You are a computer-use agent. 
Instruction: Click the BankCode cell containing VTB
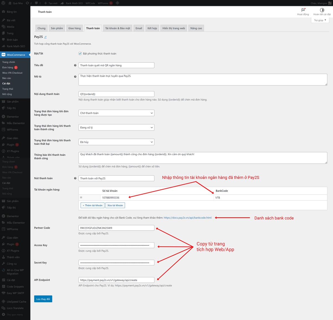coord(271,198)
